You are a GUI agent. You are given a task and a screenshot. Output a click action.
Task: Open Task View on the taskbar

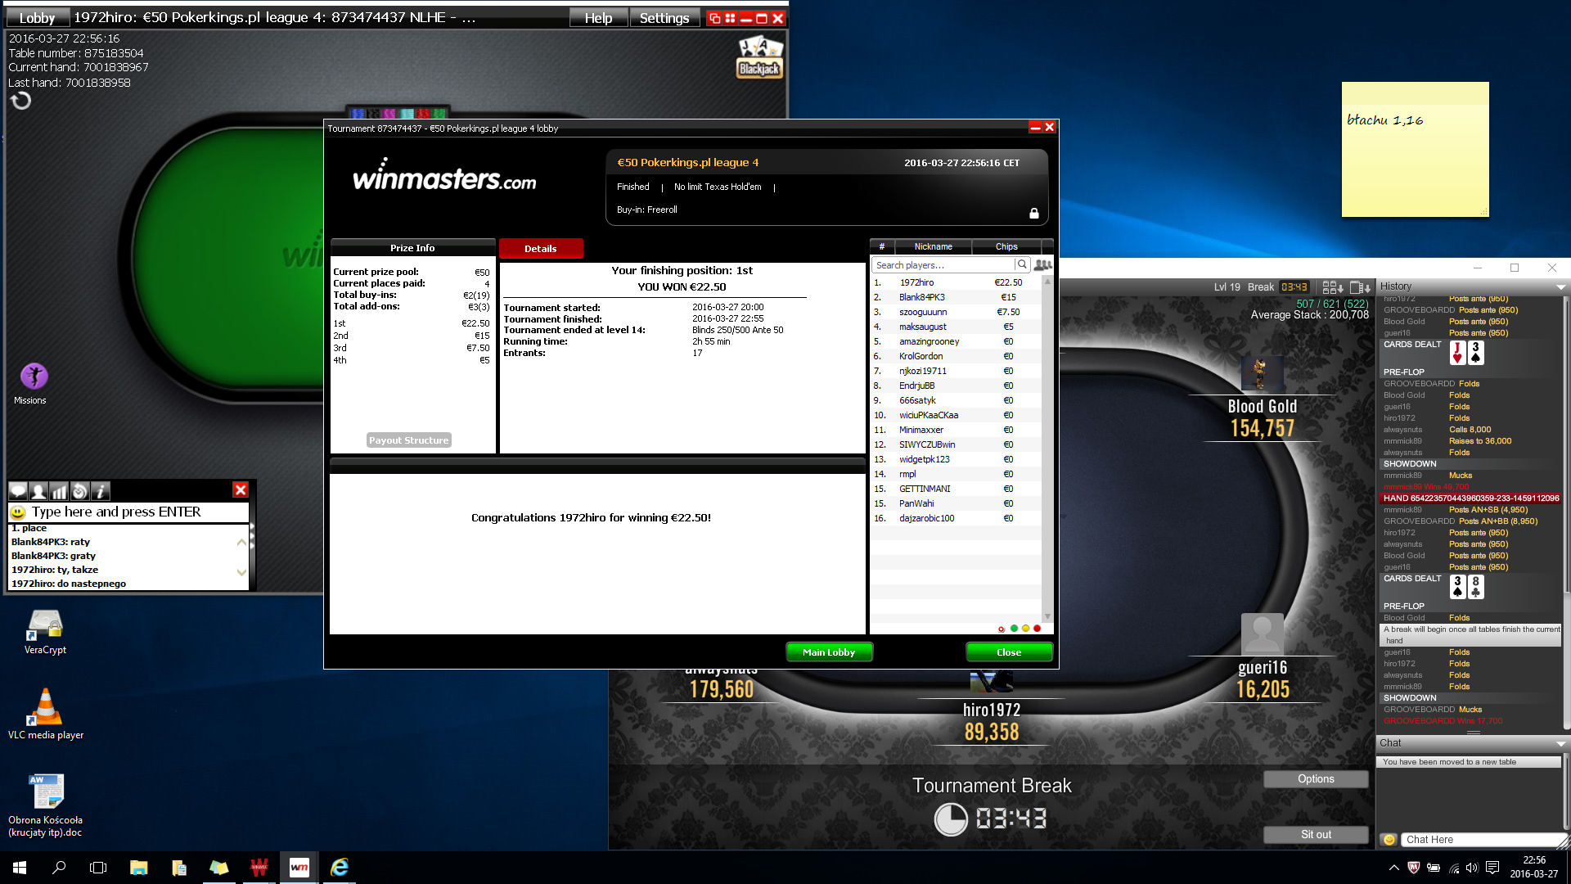click(x=98, y=868)
